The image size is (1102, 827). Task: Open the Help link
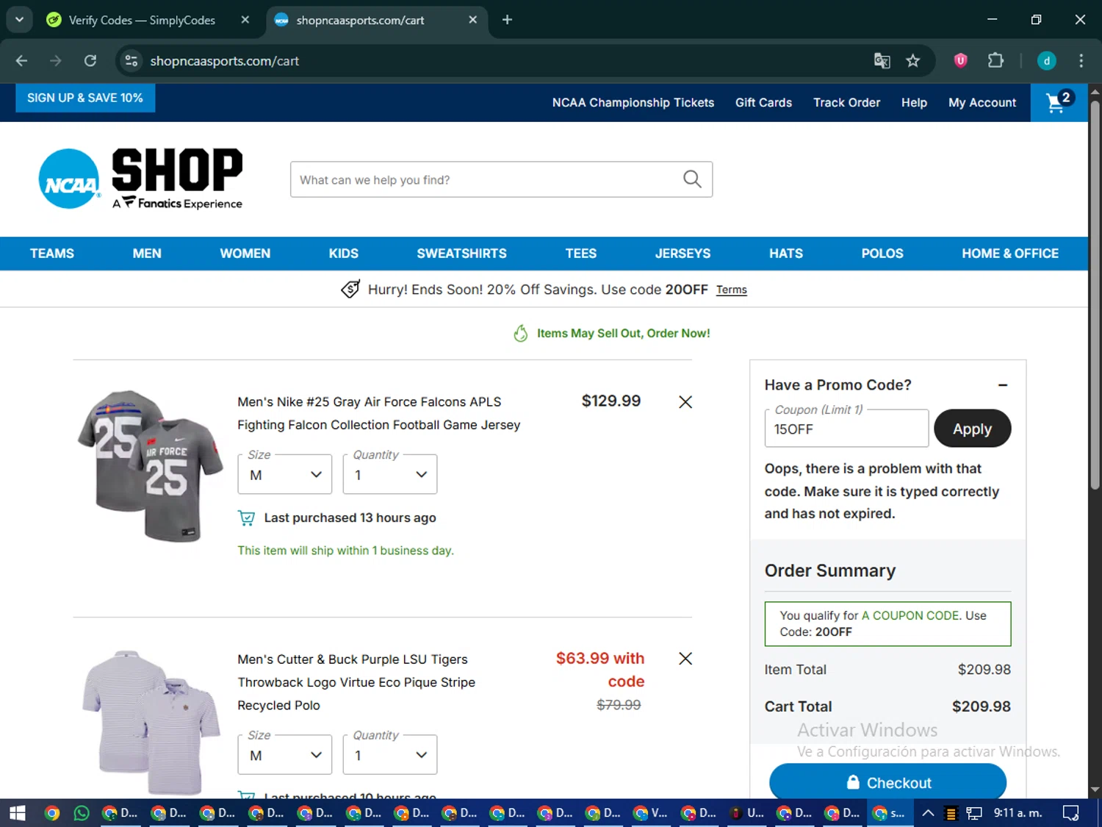tap(914, 103)
